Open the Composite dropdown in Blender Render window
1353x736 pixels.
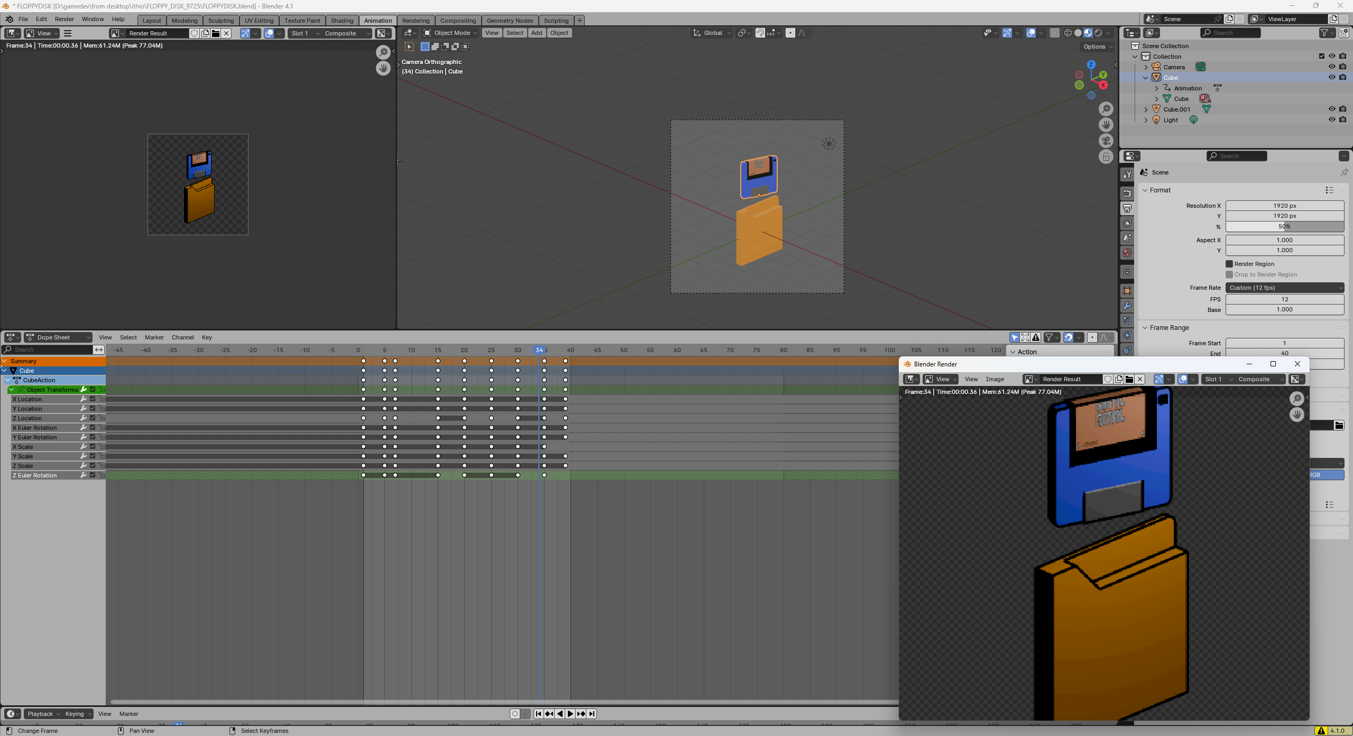click(1260, 379)
